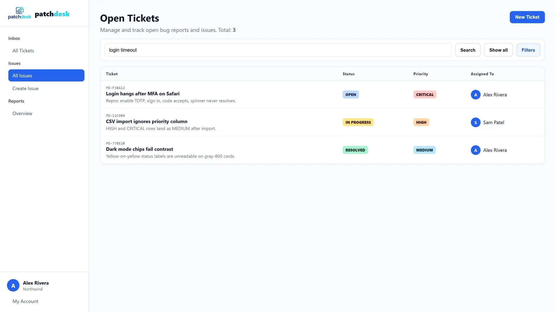Viewport: 556px width, 312px height.
Task: Open the Reports Overview page
Action: coord(22,113)
